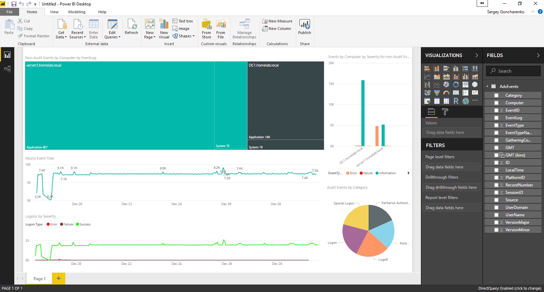Open the File menu
544x292 pixels.
tap(10, 12)
